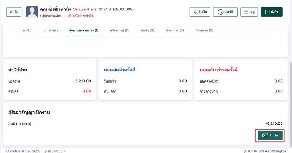Click the green รับเงิน payment button at bottom

point(270,136)
